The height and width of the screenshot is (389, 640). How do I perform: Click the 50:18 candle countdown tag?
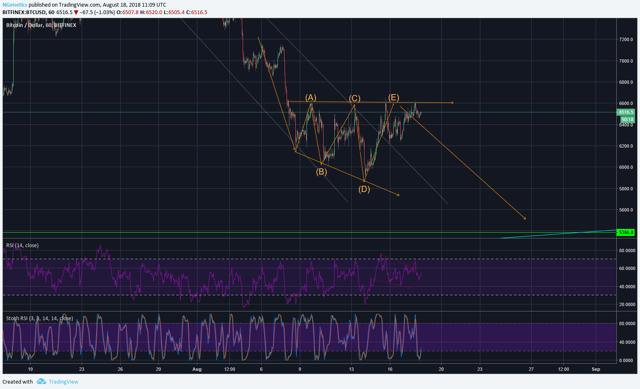coord(628,119)
